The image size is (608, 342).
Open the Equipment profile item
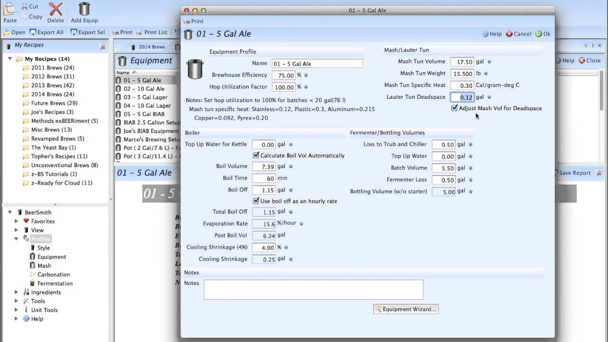click(x=47, y=257)
